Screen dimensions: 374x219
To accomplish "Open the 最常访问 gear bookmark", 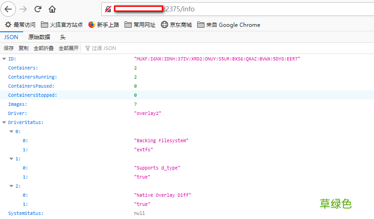I will pos(20,25).
